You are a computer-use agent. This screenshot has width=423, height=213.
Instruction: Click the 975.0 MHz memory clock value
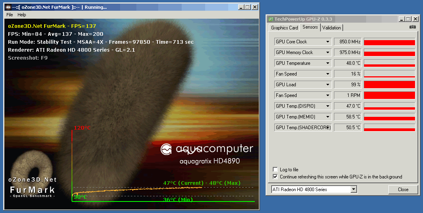(x=348, y=52)
